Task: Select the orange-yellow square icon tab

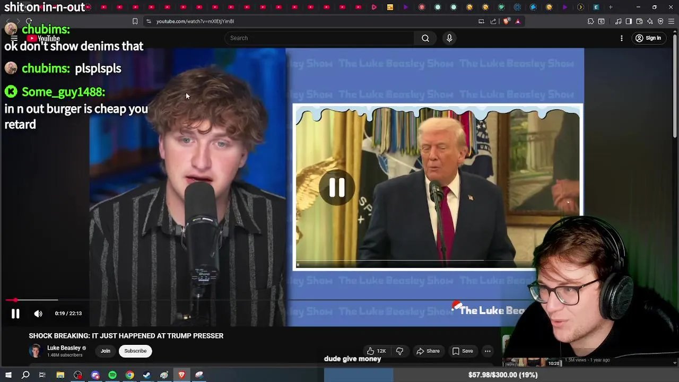Action: (x=390, y=7)
